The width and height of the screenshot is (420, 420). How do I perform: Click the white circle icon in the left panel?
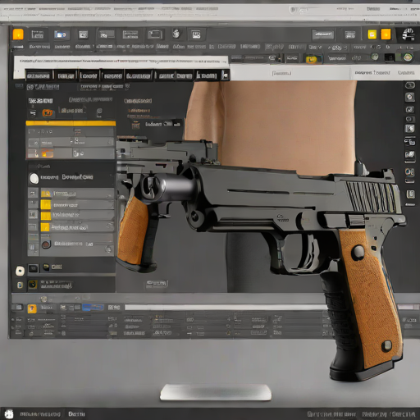point(34,178)
